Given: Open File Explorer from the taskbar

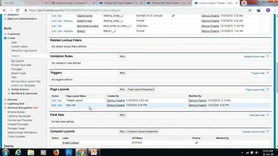Looking at the screenshot, I should (x=31, y=152).
